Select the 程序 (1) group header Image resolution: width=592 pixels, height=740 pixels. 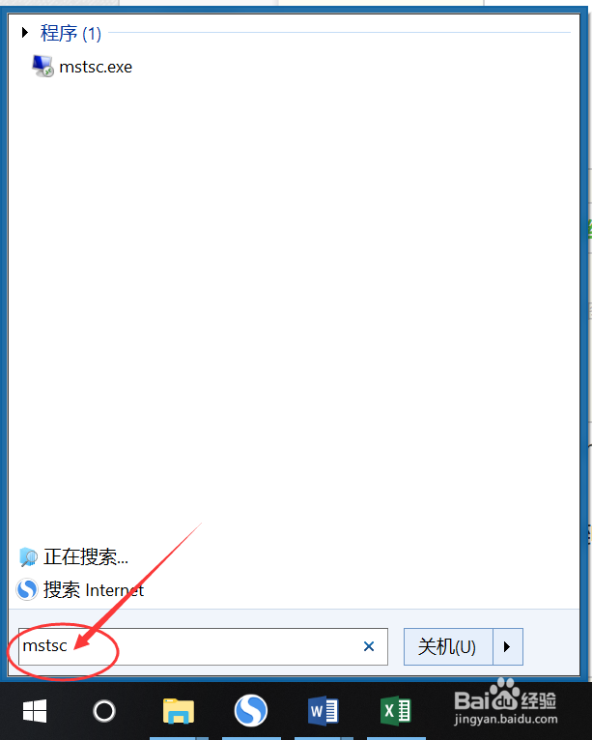70,33
